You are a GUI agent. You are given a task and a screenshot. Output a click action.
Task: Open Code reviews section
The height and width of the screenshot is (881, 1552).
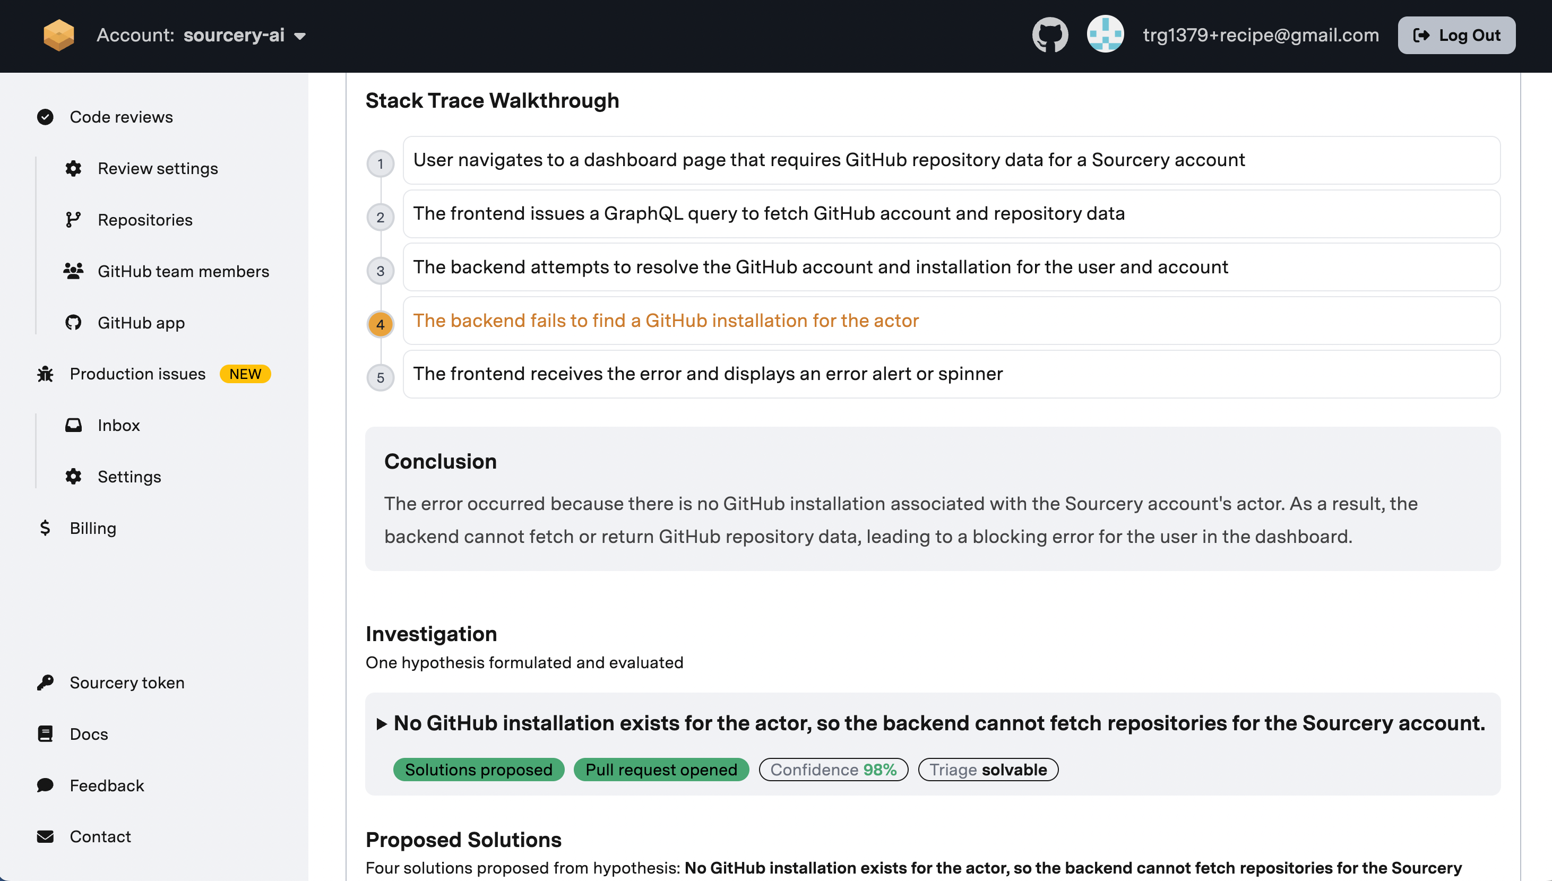coord(121,117)
